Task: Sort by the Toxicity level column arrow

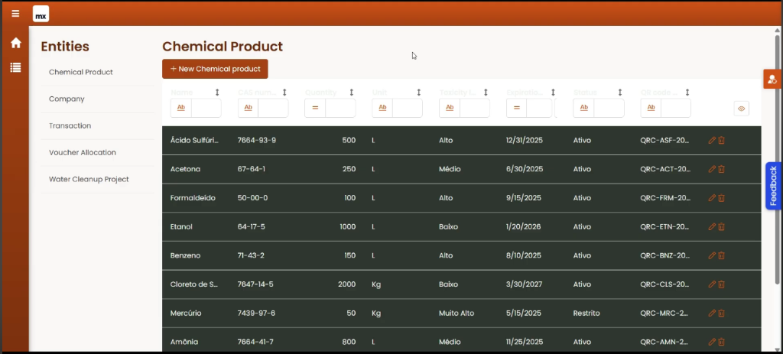Action: coord(486,93)
